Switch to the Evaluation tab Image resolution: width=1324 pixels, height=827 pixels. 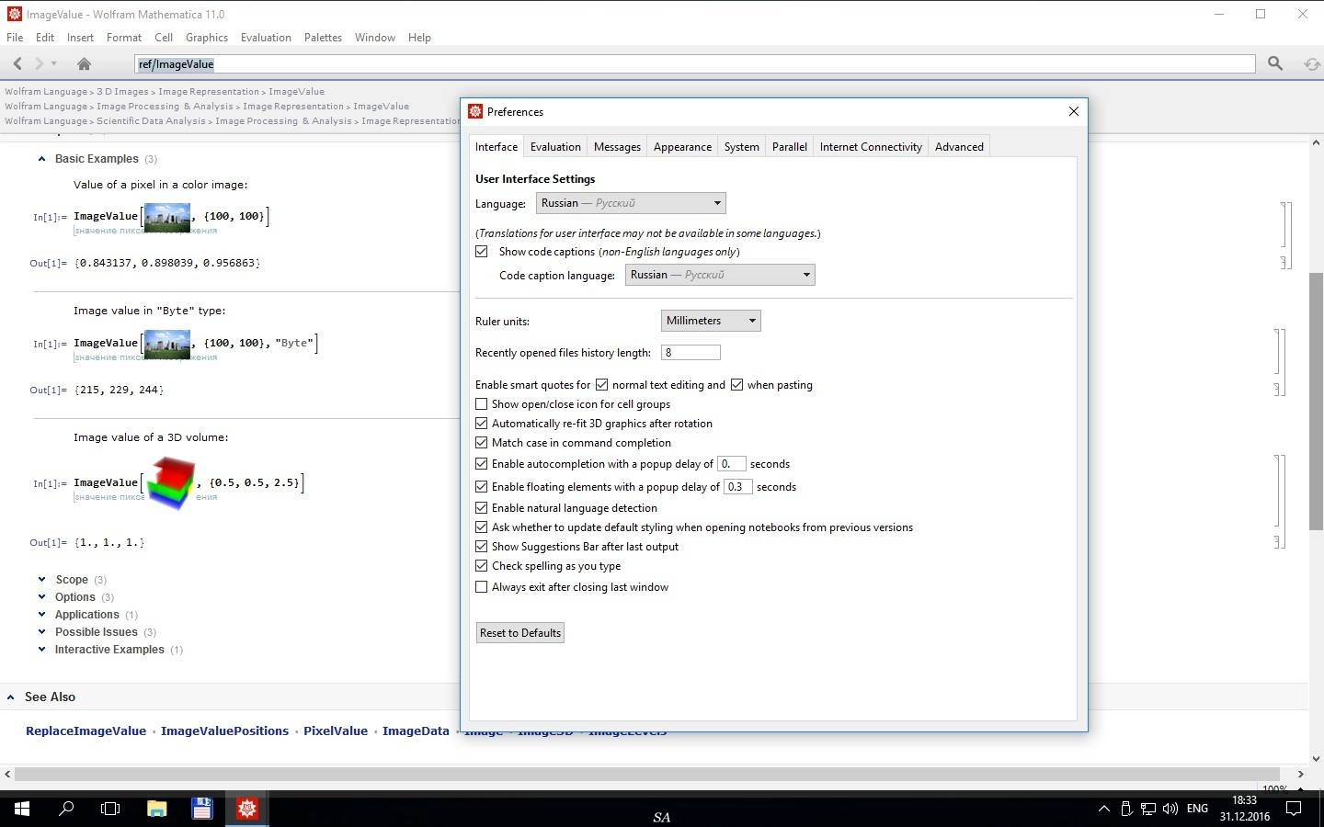point(555,147)
